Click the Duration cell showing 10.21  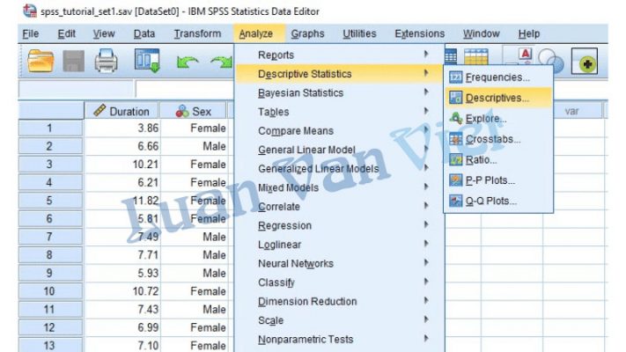122,164
